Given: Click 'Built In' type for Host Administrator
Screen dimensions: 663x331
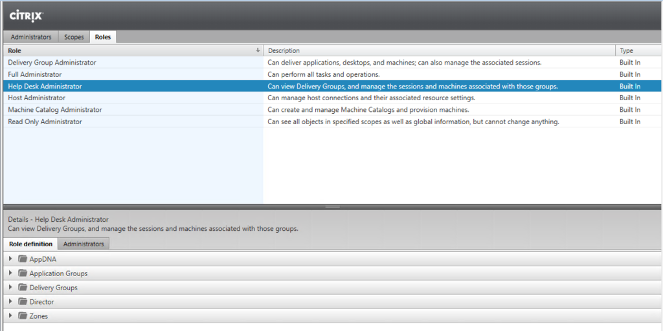Looking at the screenshot, I should (x=630, y=98).
